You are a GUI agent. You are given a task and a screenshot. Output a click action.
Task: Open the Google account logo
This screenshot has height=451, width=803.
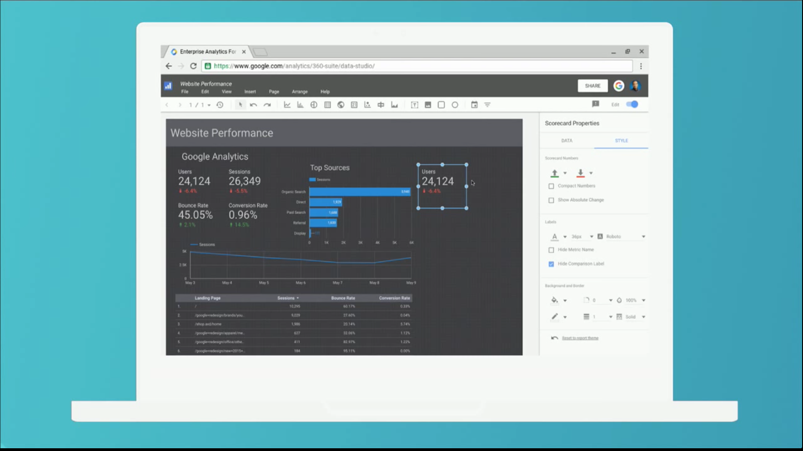tap(619, 86)
